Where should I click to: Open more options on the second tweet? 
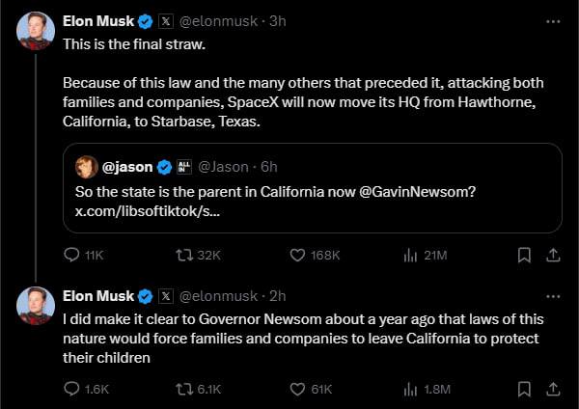tap(553, 296)
